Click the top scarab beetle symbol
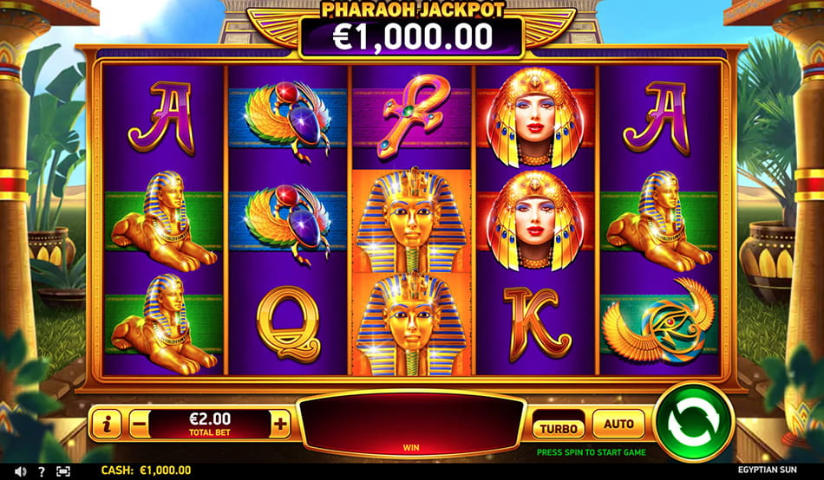The width and height of the screenshot is (824, 480). click(x=288, y=118)
